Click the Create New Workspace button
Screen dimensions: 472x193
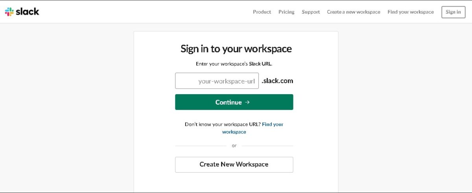(x=234, y=164)
